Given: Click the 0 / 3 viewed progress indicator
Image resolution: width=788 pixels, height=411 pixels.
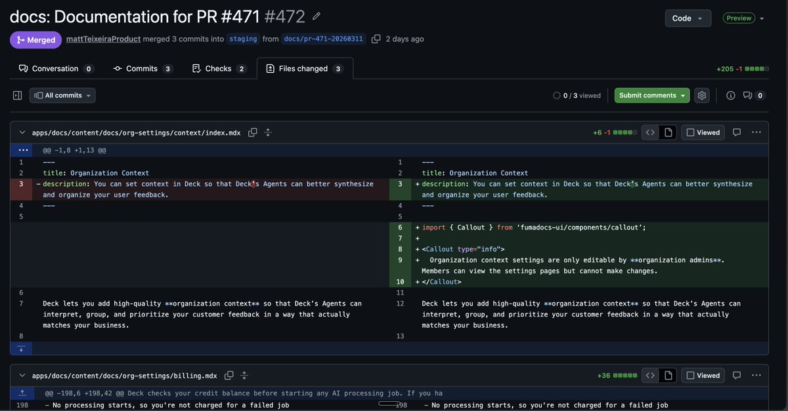Looking at the screenshot, I should coord(577,96).
